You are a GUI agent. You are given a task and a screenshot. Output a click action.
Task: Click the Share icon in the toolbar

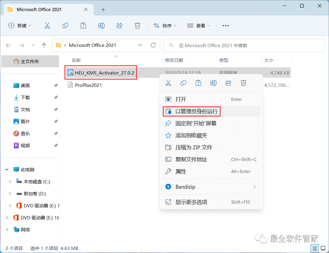(x=119, y=26)
